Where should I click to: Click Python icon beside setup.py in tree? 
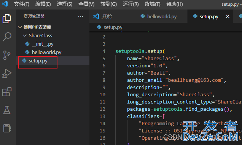24,61
